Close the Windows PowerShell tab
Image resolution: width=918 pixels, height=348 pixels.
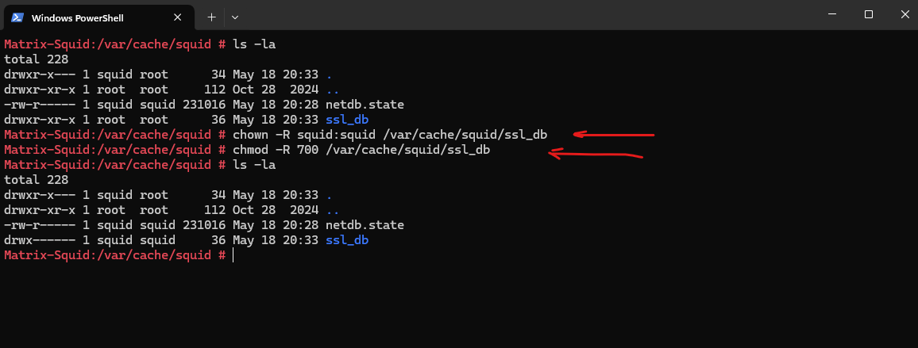pyautogui.click(x=177, y=17)
